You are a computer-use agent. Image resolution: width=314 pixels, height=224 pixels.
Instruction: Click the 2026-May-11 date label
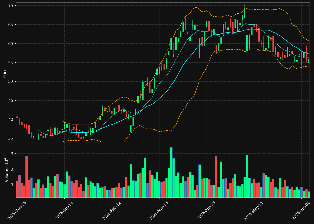click(x=254, y=211)
